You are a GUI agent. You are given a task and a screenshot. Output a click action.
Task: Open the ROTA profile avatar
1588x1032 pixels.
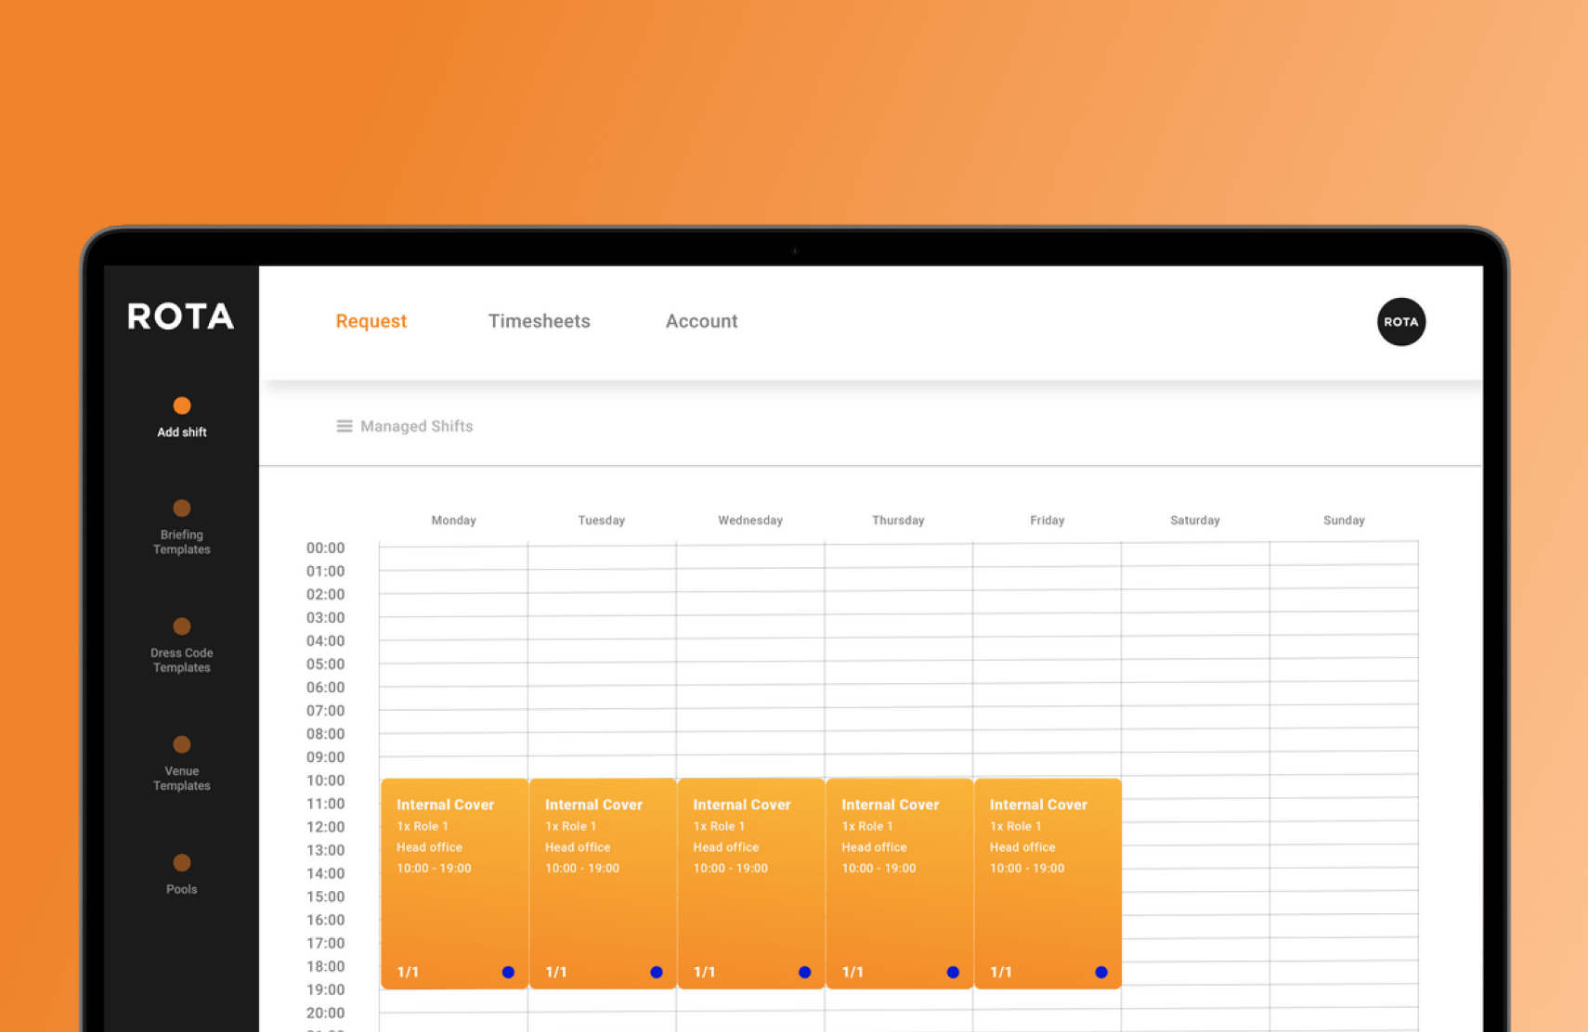(1400, 322)
